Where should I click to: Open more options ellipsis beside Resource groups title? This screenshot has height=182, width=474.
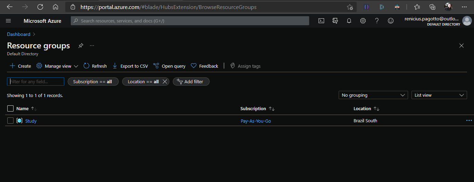click(x=92, y=46)
